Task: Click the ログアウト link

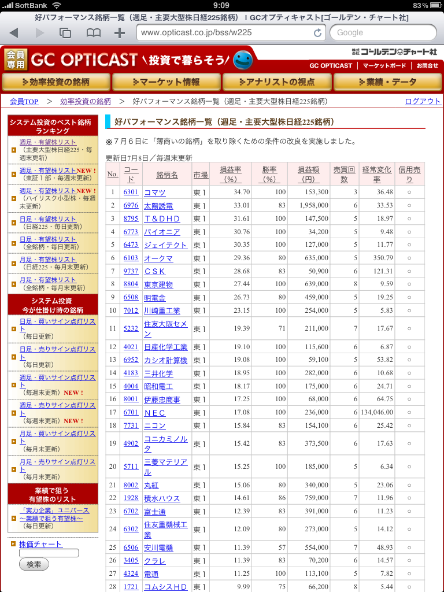Action: [x=423, y=102]
